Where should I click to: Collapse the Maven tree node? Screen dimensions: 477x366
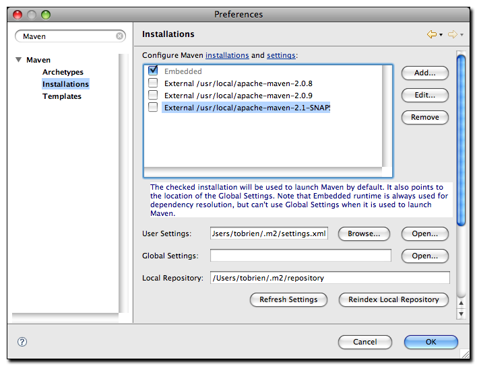coord(18,60)
